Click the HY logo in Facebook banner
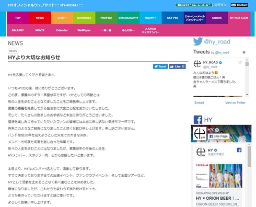This screenshot has height=207, width=256. click(x=200, y=134)
